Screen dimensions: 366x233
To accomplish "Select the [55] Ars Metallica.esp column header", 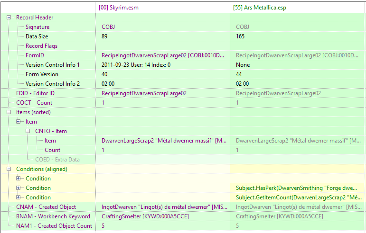I will coord(298,8).
